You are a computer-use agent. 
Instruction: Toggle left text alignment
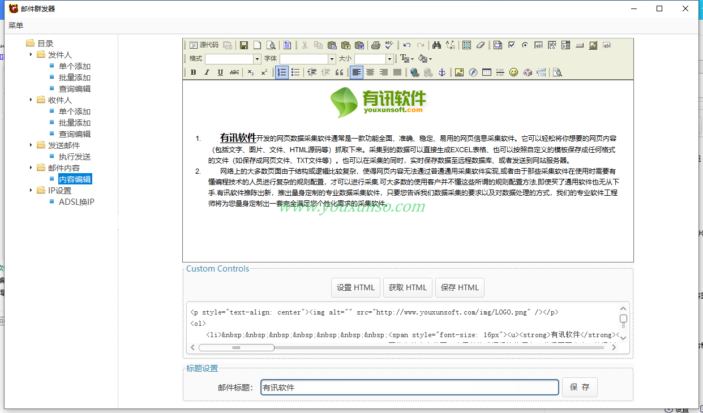(x=357, y=72)
